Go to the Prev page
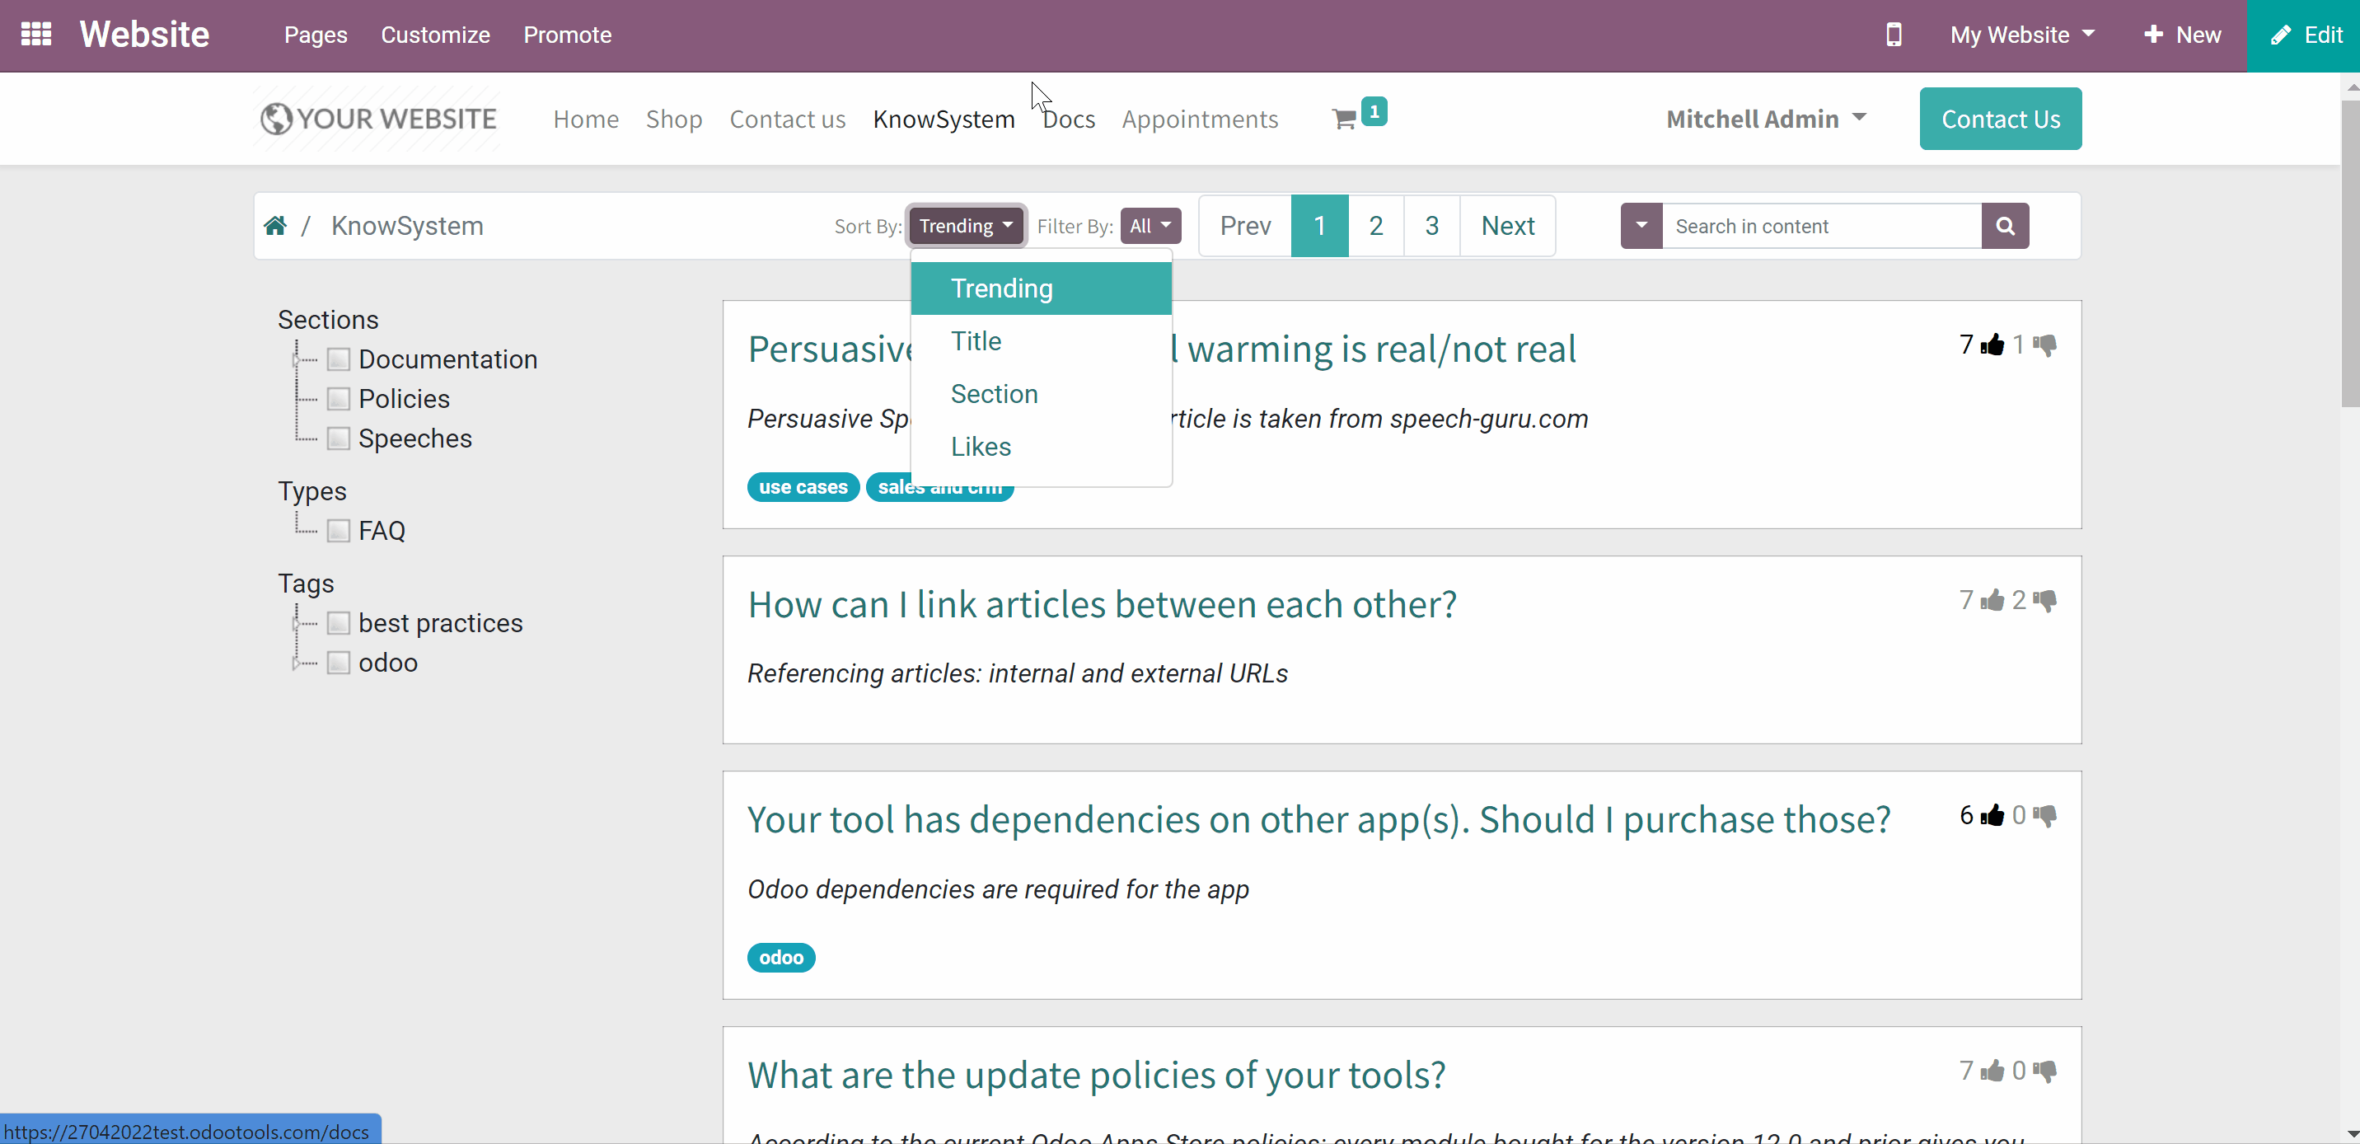This screenshot has height=1144, width=2360. tap(1245, 226)
